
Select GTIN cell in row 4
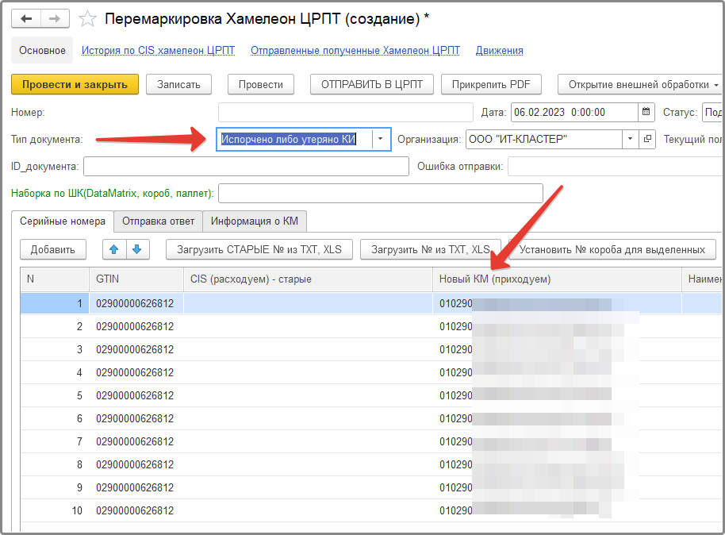tap(136, 372)
